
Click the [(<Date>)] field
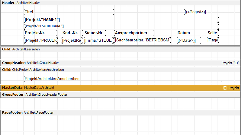click(x=189, y=40)
